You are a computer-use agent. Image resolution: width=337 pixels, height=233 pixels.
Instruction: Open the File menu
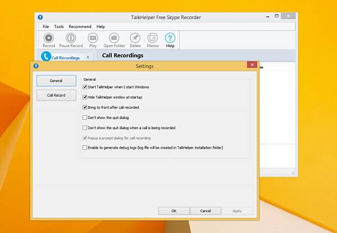pos(46,26)
